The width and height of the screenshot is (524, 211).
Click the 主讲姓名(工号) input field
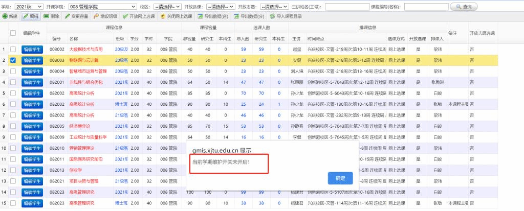pyautogui.click(x=346, y=7)
